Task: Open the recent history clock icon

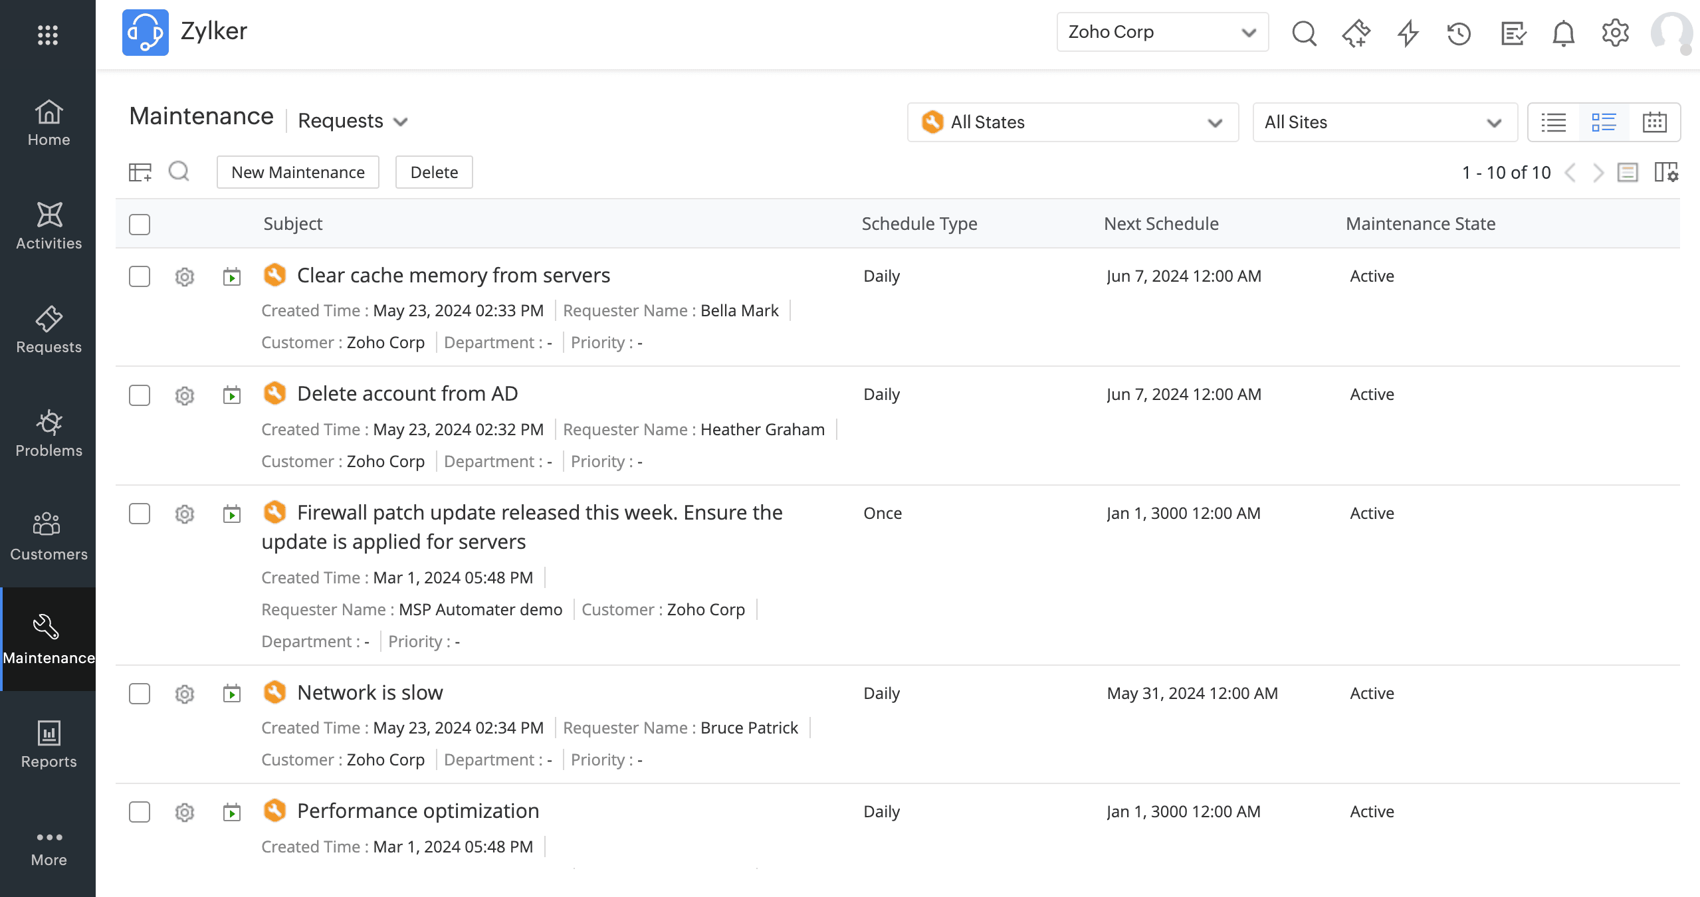Action: click(1459, 33)
